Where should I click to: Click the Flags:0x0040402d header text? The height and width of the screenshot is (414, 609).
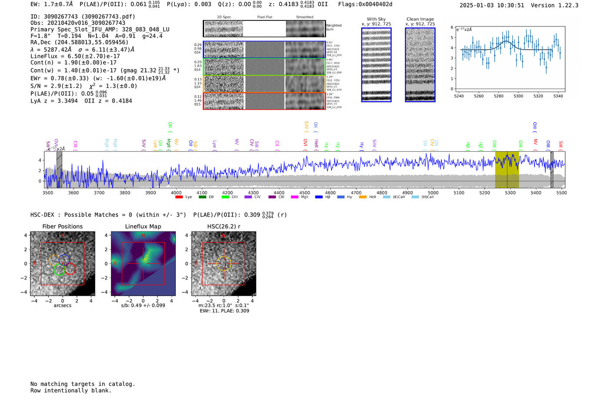[x=365, y=4]
